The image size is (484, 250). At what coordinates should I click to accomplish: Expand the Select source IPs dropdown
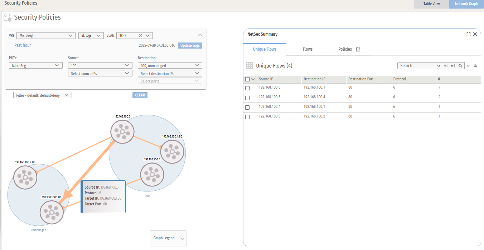tap(100, 73)
